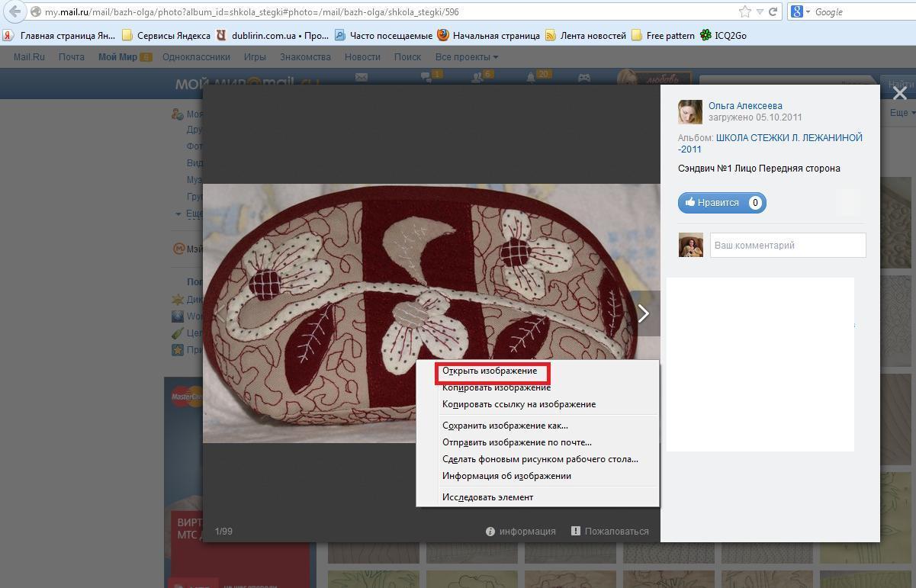Go to Mail.Ru in the top navigation

[29, 56]
